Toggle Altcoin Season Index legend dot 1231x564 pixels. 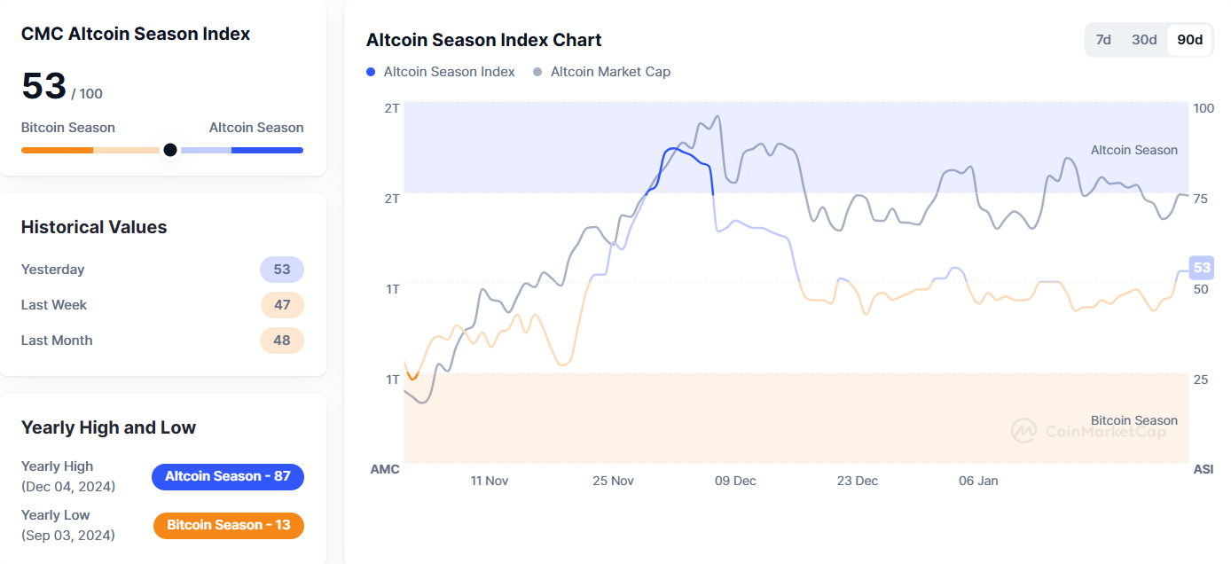tap(371, 72)
